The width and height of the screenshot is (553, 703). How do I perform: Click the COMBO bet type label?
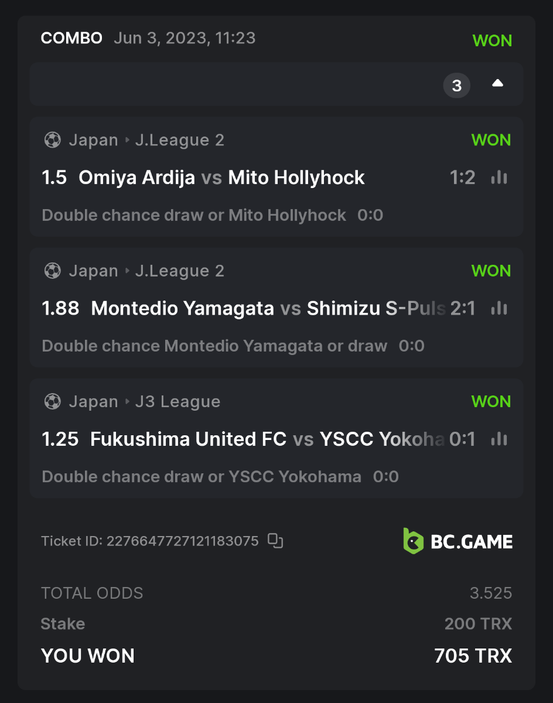[x=71, y=39]
